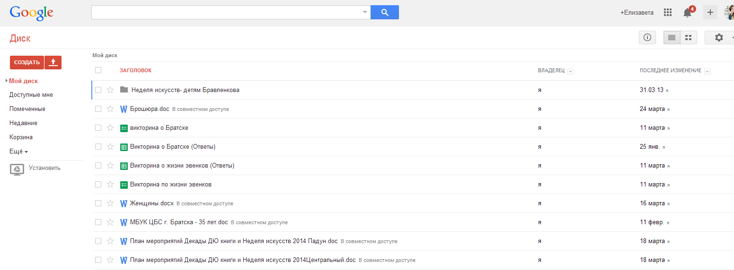
Task: Star the МБУК ЦБС г. Братска file
Action: tap(110, 222)
